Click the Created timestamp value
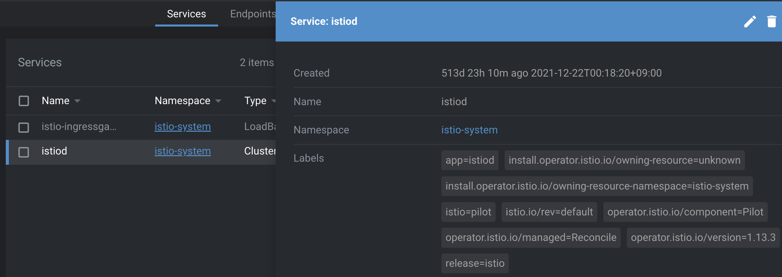The height and width of the screenshot is (277, 782). click(x=551, y=73)
